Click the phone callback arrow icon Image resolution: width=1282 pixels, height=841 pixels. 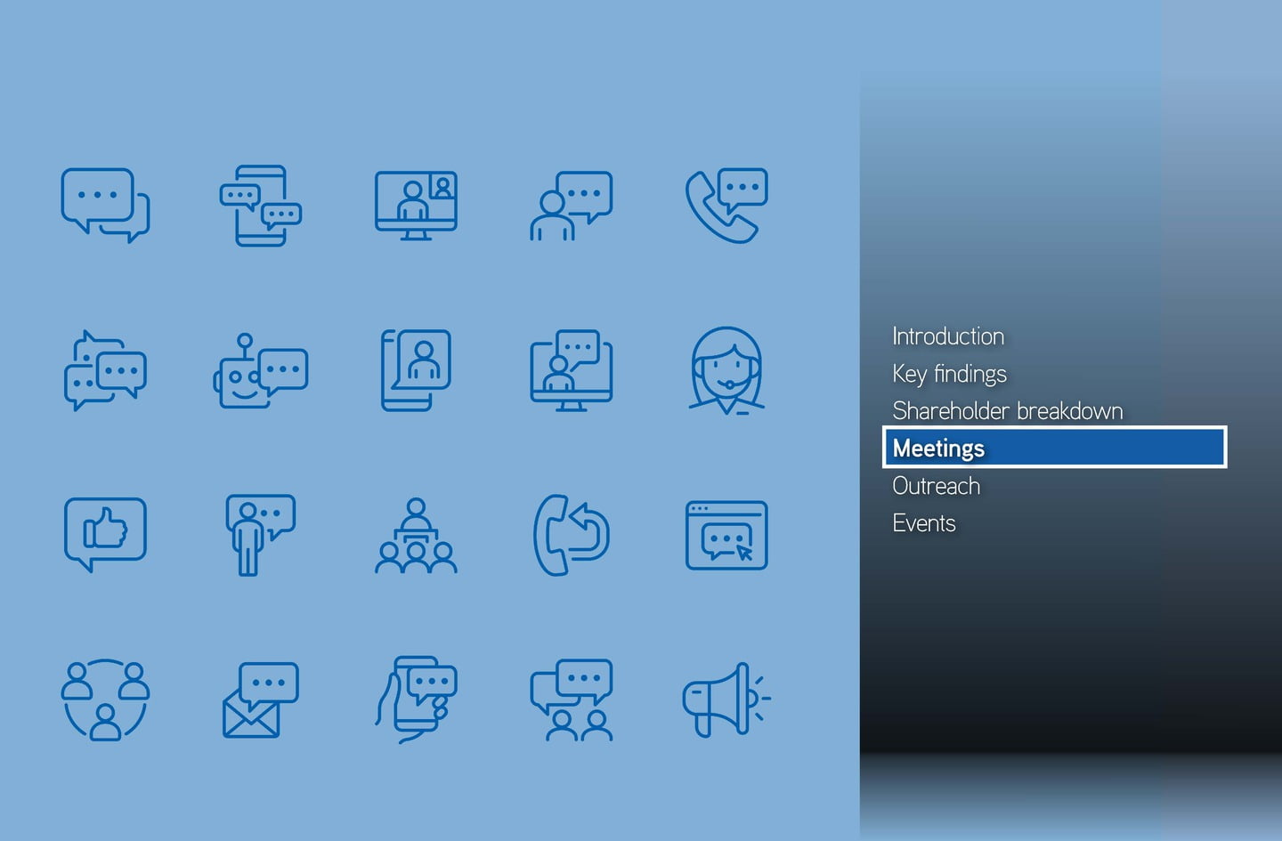click(x=571, y=535)
